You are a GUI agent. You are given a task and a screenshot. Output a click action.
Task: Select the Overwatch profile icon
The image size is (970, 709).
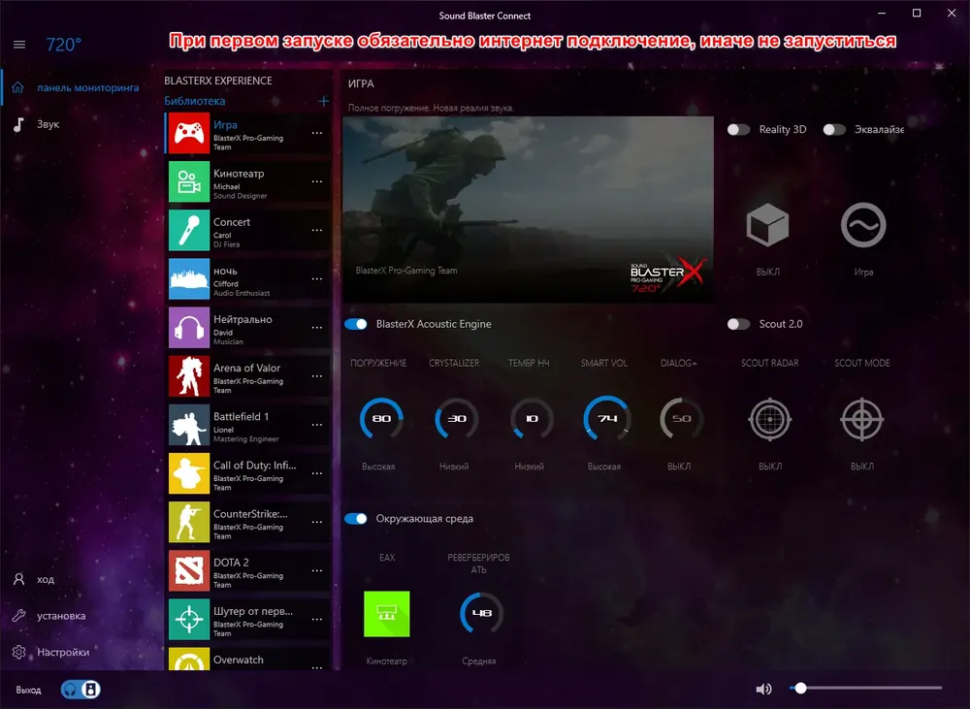pyautogui.click(x=189, y=660)
